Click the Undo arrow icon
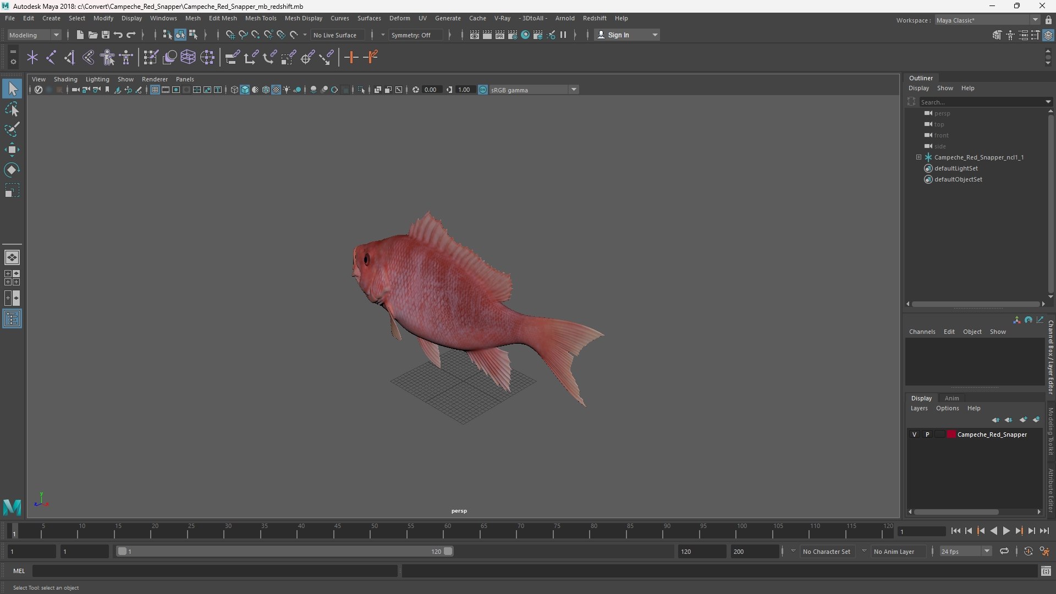Image resolution: width=1056 pixels, height=594 pixels. coord(118,35)
